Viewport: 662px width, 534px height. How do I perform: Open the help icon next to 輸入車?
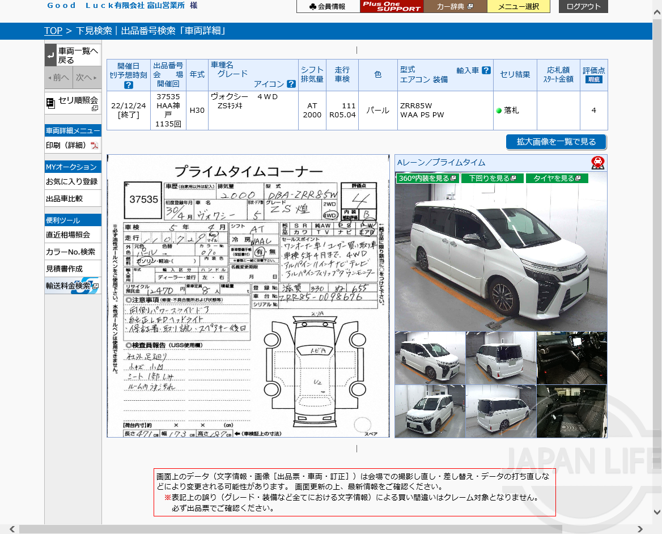pos(485,70)
